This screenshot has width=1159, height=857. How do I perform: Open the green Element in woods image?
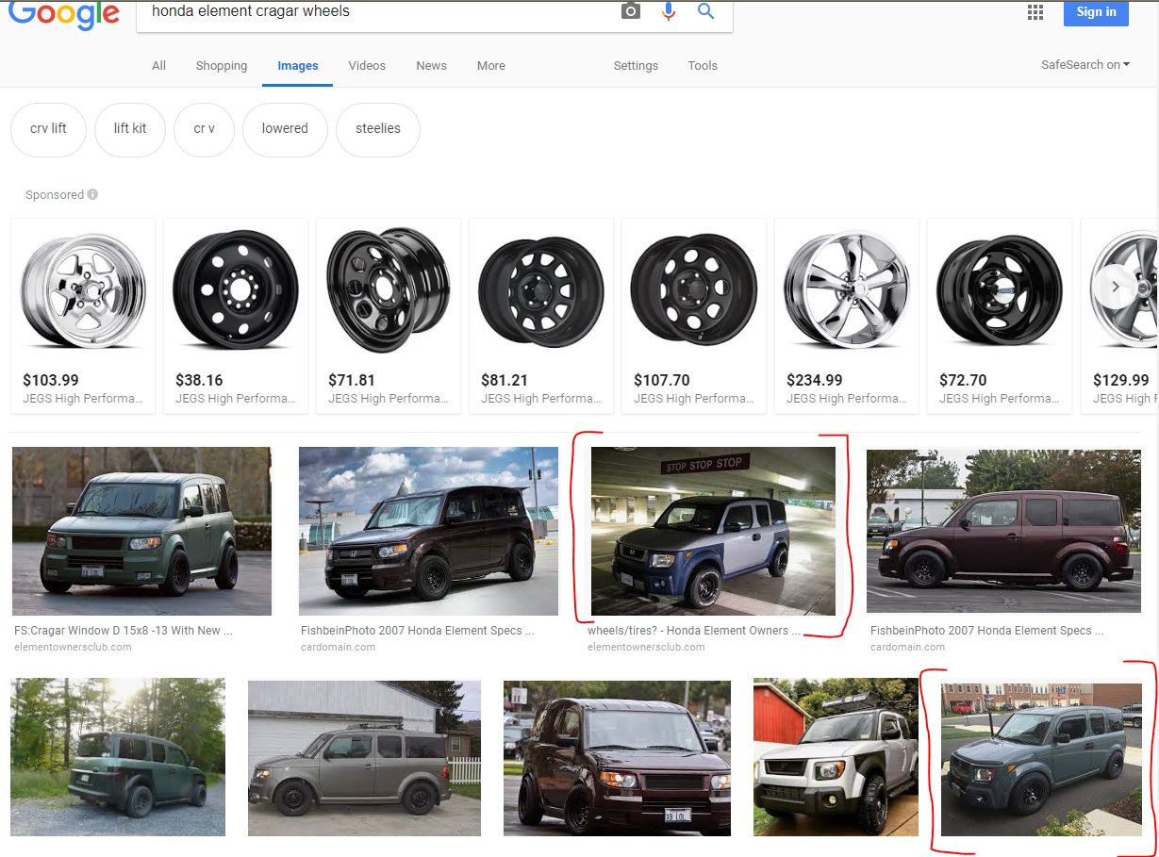[x=118, y=757]
